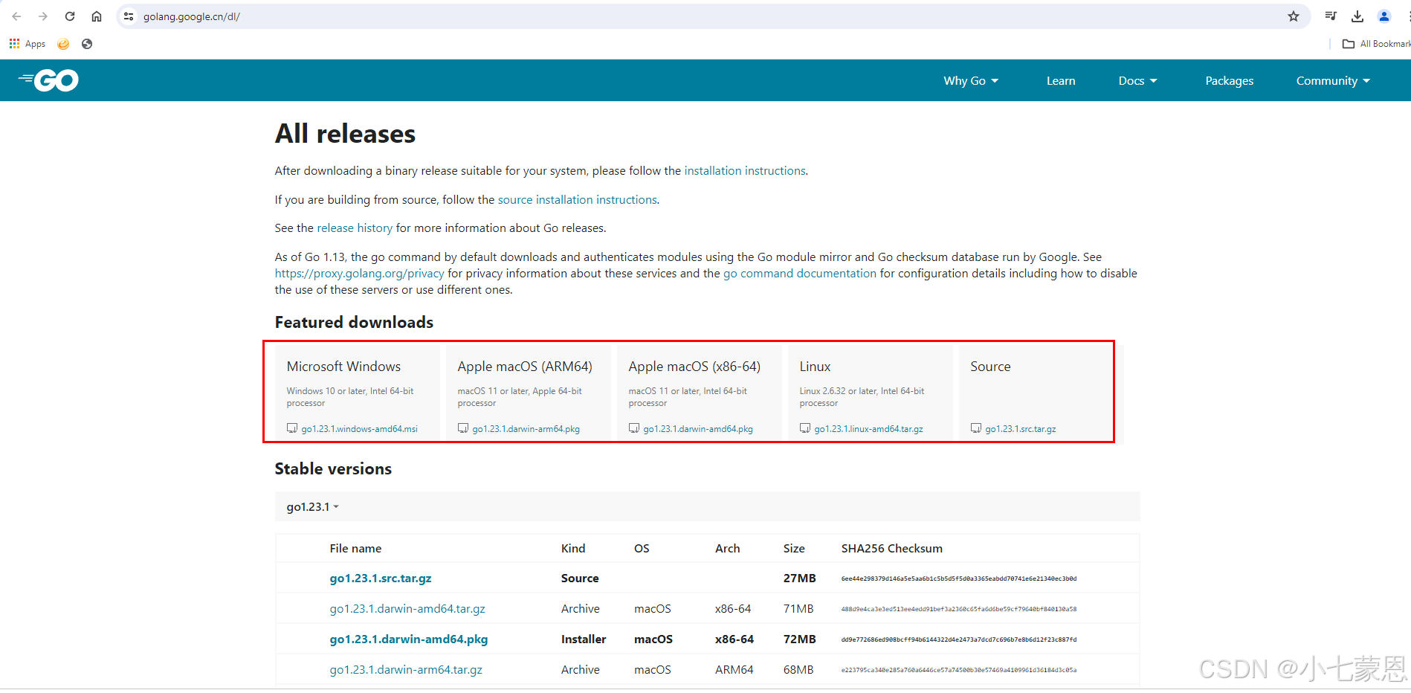The width and height of the screenshot is (1411, 693).
Task: Expand the Community menu
Action: [1333, 81]
